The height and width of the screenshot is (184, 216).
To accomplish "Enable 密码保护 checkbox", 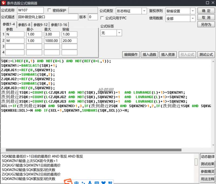I will pyautogui.click(x=49, y=10).
